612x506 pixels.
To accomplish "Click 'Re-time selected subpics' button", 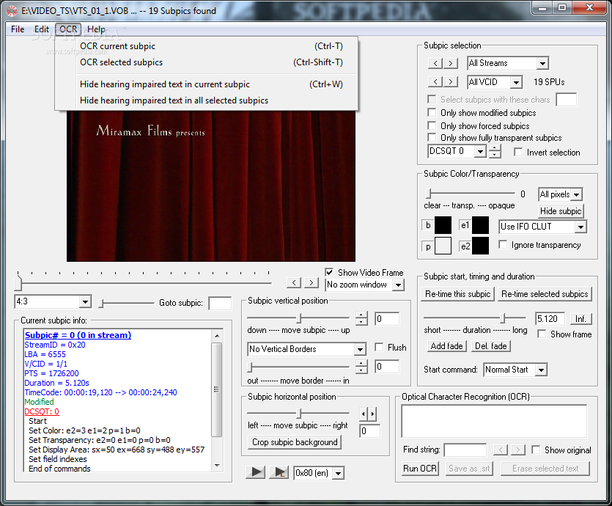I will tap(545, 294).
